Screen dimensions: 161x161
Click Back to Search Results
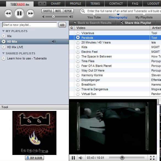[x=92, y=23]
